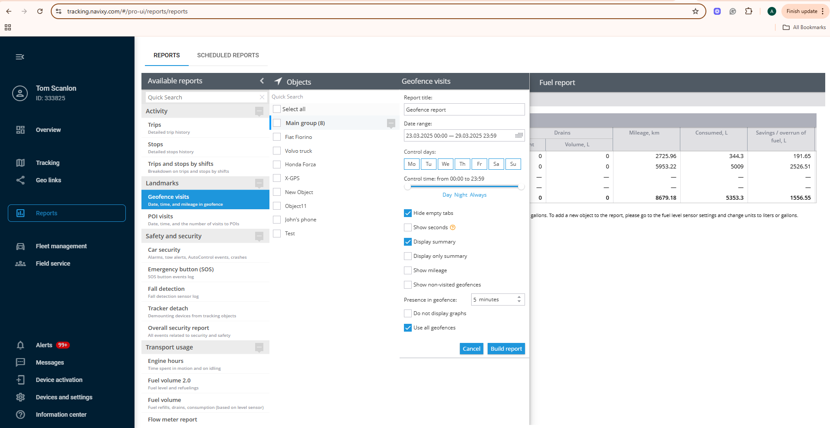Collapse the Available reports panel
830x428 pixels.
[262, 81]
